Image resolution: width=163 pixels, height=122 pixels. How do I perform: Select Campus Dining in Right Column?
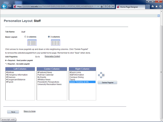pyautogui.click(x=76, y=77)
